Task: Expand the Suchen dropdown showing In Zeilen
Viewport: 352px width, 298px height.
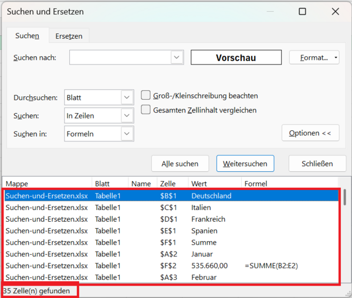Action: coord(127,116)
